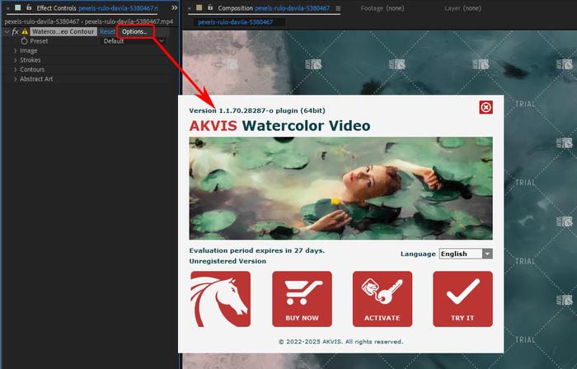Toggle the fx switch for Watercolor effect

[x=15, y=31]
